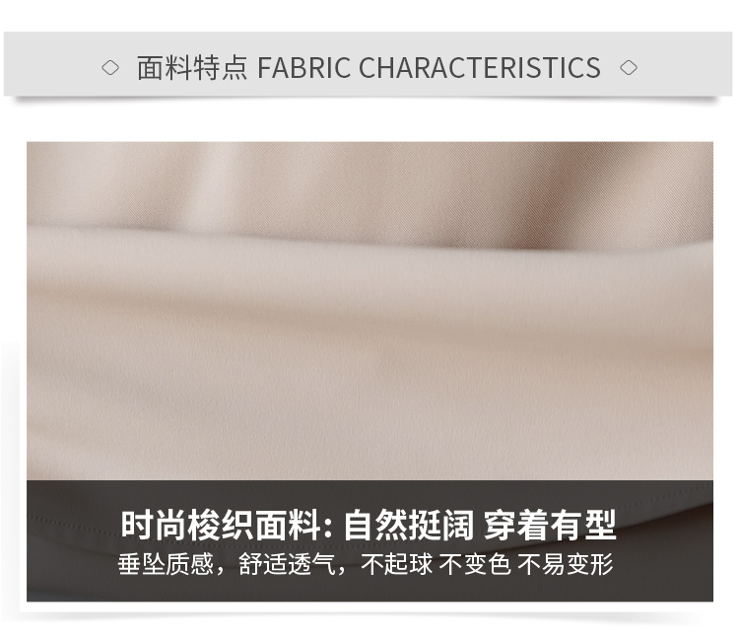Click the 不起球 feature text
739x639 pixels.
tap(396, 564)
